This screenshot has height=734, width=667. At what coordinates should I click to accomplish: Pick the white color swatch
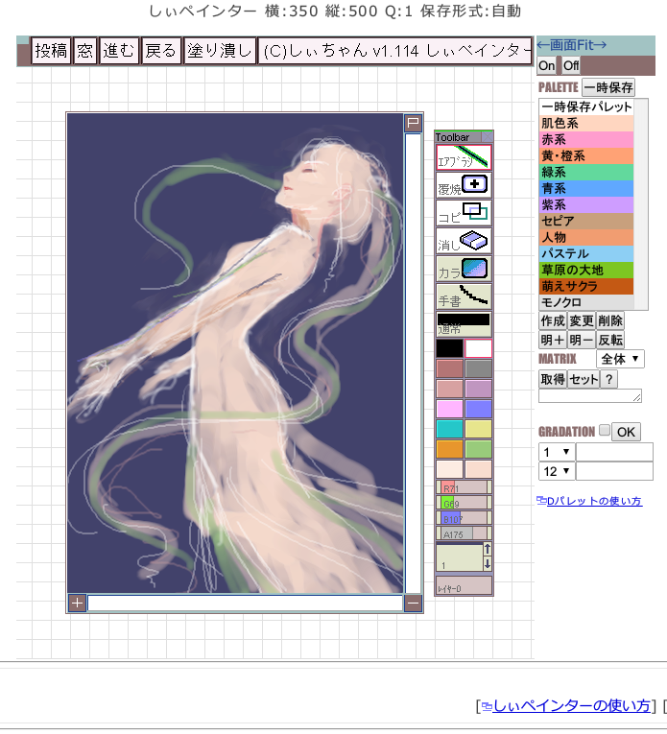(478, 348)
